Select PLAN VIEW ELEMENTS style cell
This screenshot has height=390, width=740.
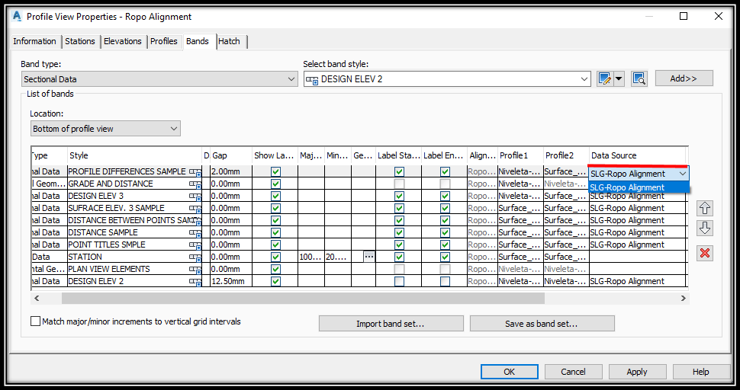134,269
